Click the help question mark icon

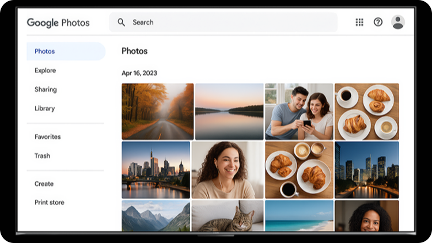378,22
